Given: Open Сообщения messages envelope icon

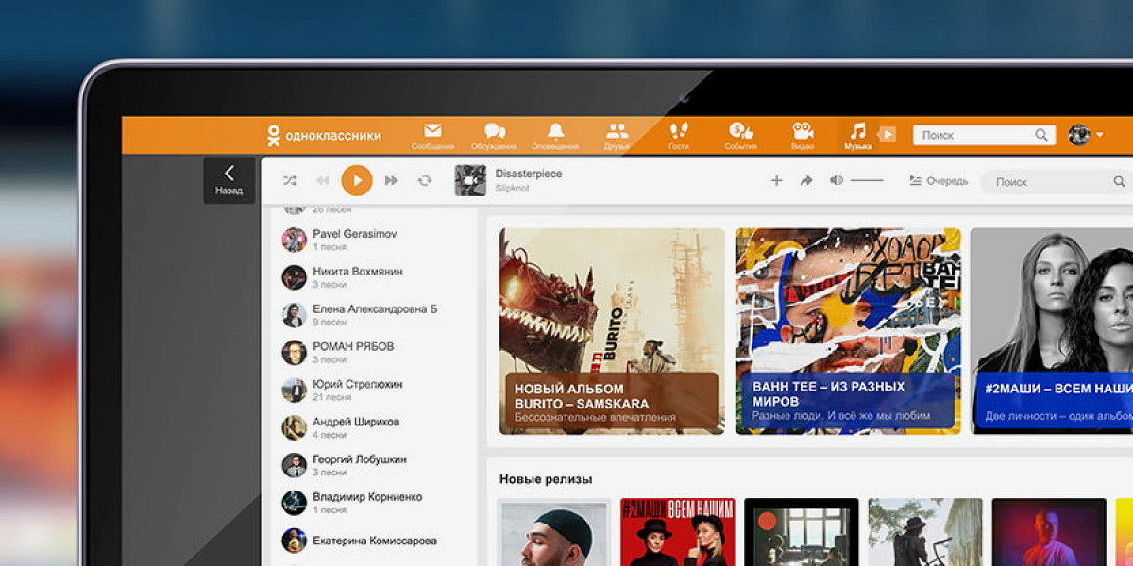Looking at the screenshot, I should click(x=432, y=132).
